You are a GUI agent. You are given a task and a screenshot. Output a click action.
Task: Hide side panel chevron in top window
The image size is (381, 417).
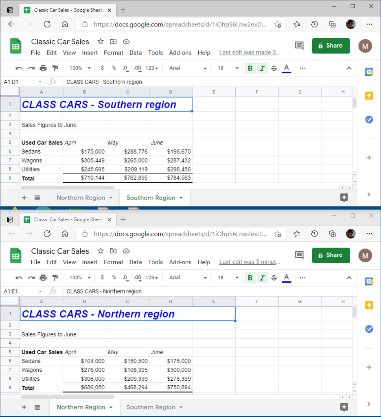[x=369, y=194]
